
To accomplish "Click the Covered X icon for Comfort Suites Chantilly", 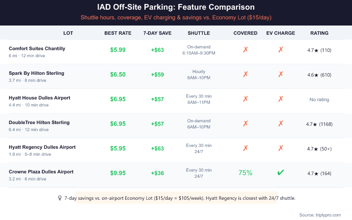I will pyautogui.click(x=246, y=50).
